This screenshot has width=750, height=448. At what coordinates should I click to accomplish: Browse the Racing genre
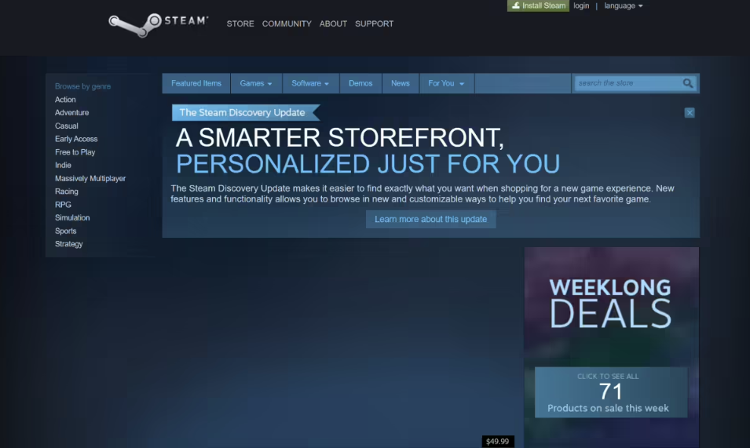click(67, 191)
